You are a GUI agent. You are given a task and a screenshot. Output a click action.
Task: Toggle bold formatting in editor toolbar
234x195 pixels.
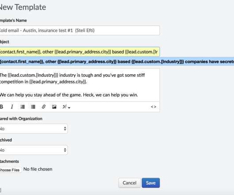click(1, 107)
